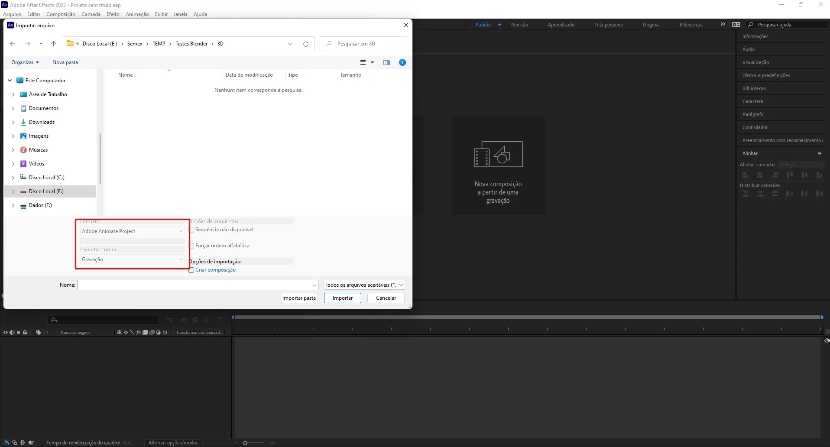The image size is (830, 447).
Task: Click the Pesquisar em 3D search box
Action: point(363,44)
